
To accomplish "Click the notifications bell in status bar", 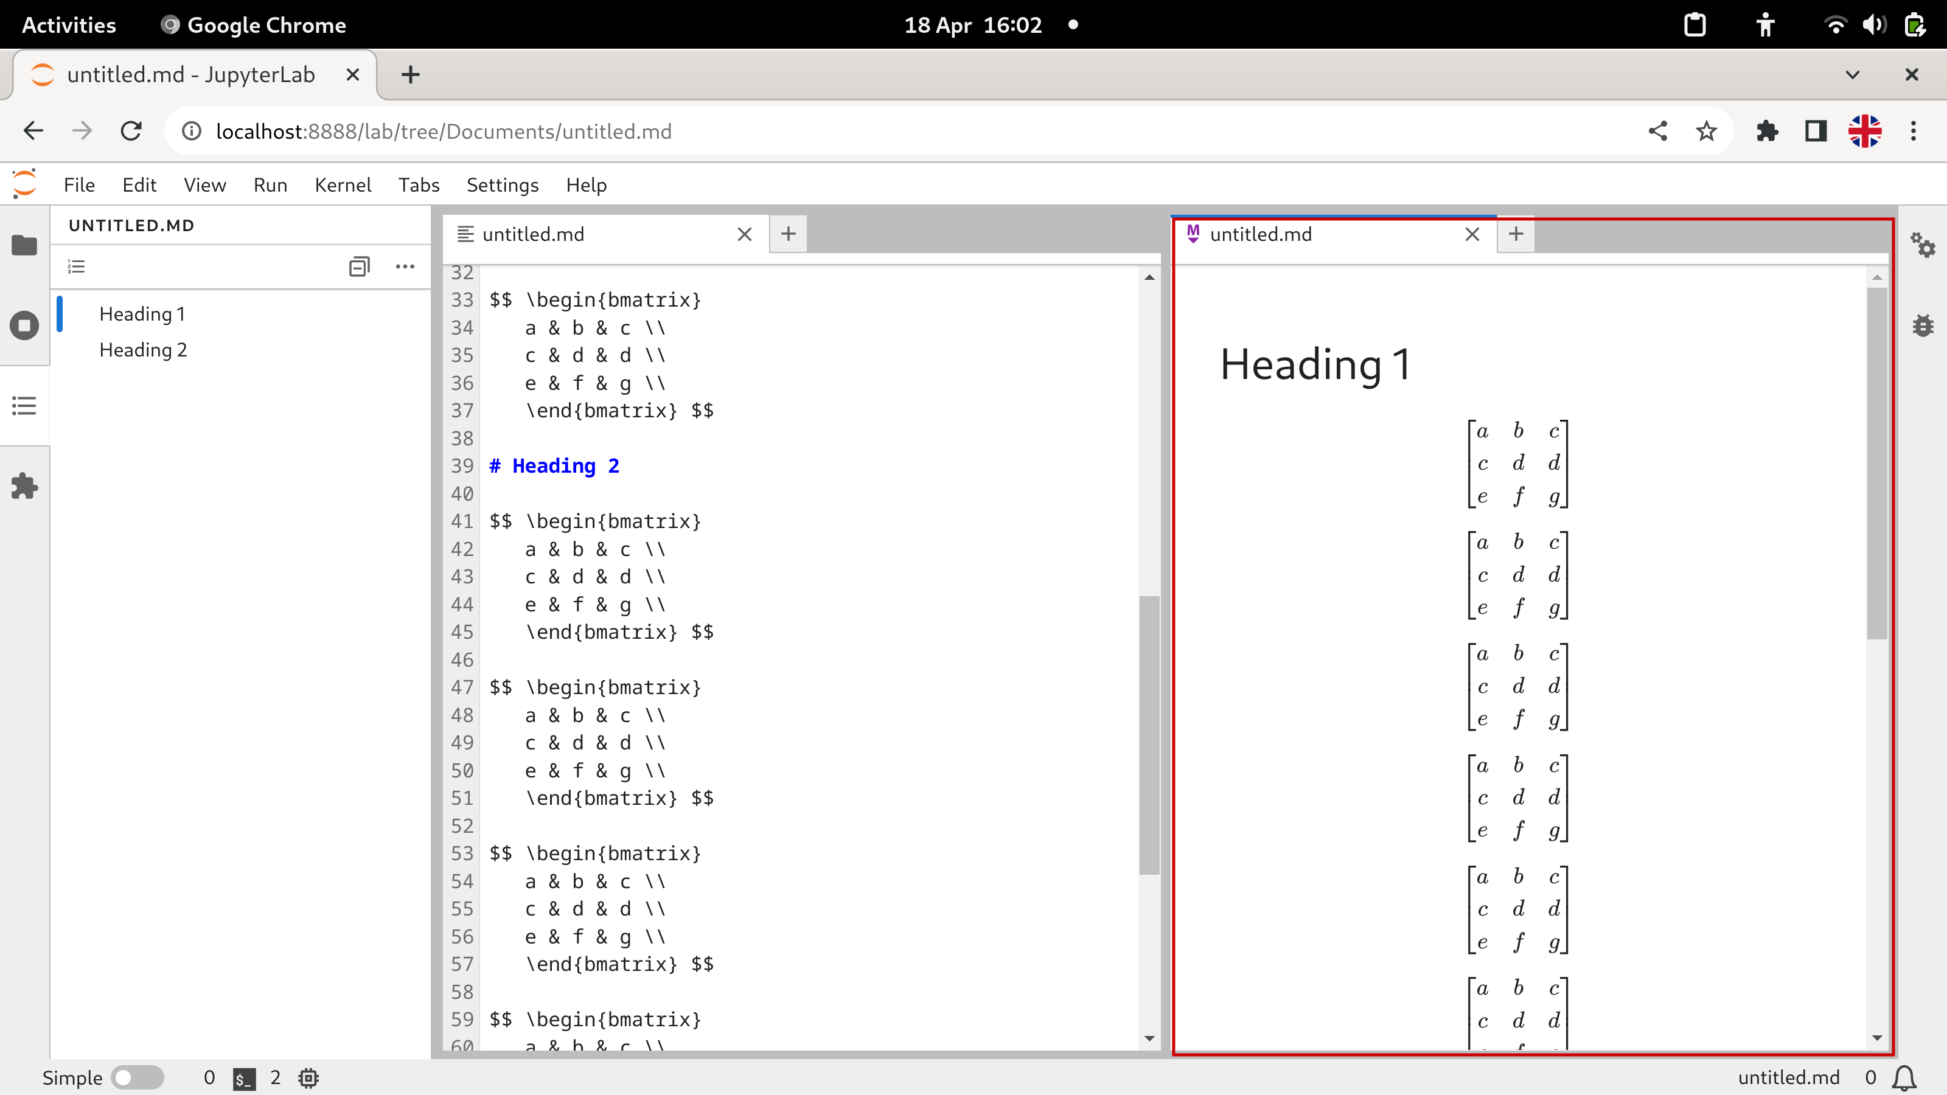I will (x=1904, y=1077).
